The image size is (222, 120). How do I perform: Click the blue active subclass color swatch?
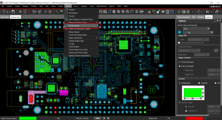180,32
